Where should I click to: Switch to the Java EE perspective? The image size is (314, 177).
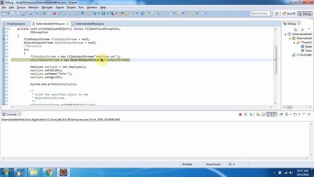(289, 14)
